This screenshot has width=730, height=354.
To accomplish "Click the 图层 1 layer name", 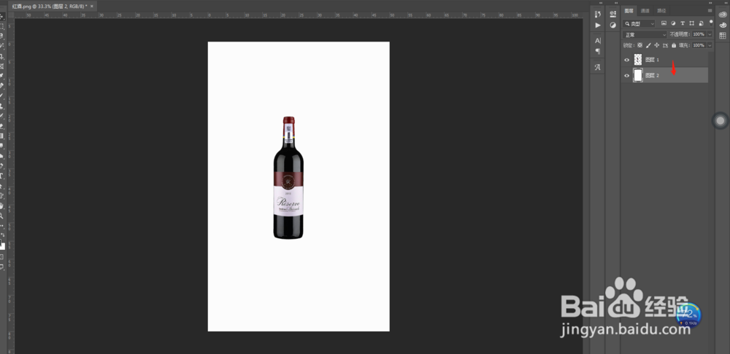I will [652, 60].
